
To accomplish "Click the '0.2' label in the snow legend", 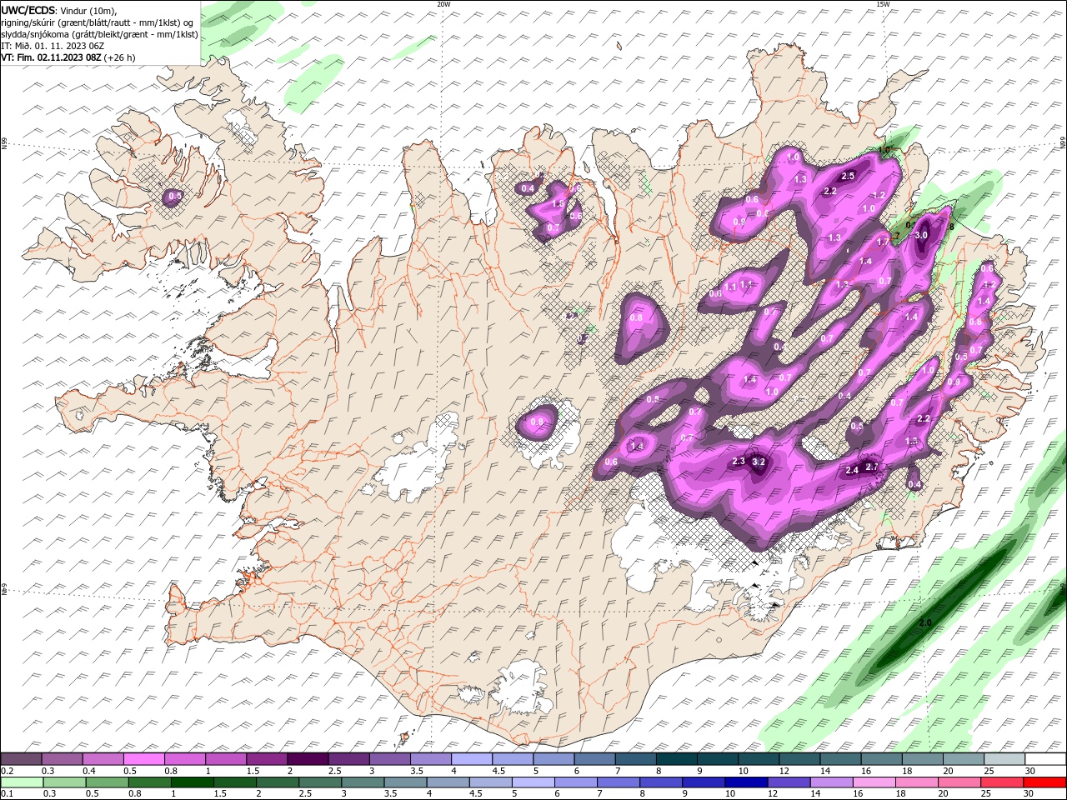I will click(x=7, y=771).
